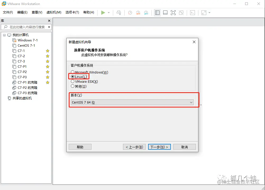
Task: Click the Back (上一步) button
Action: [134, 147]
